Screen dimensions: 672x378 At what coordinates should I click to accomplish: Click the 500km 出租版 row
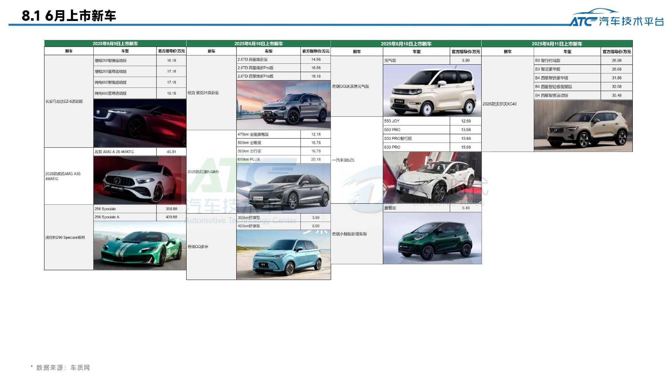click(283, 143)
